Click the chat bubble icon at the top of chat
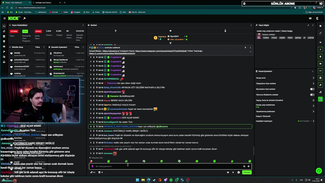The image size is (325, 183). coord(170,31)
